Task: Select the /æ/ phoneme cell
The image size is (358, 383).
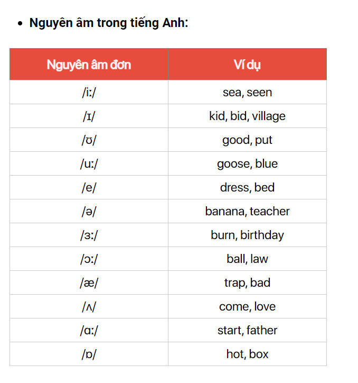Action: tap(89, 283)
